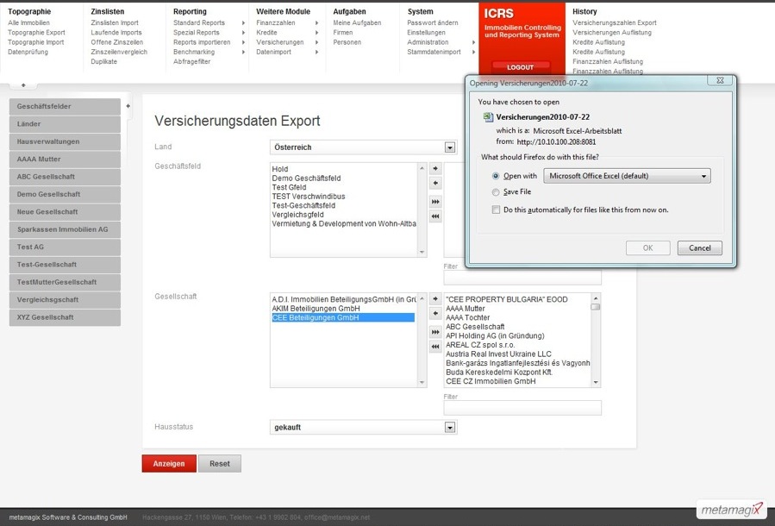
Task: Click scrollbar of available Gesellschaft list
Action: point(596,340)
